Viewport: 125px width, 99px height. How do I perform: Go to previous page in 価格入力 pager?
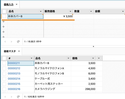click(x=5, y=41)
